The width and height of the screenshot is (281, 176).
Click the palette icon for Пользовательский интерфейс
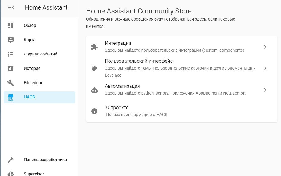pyautogui.click(x=94, y=68)
